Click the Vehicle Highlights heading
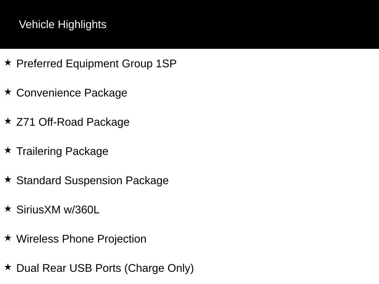 63,25
